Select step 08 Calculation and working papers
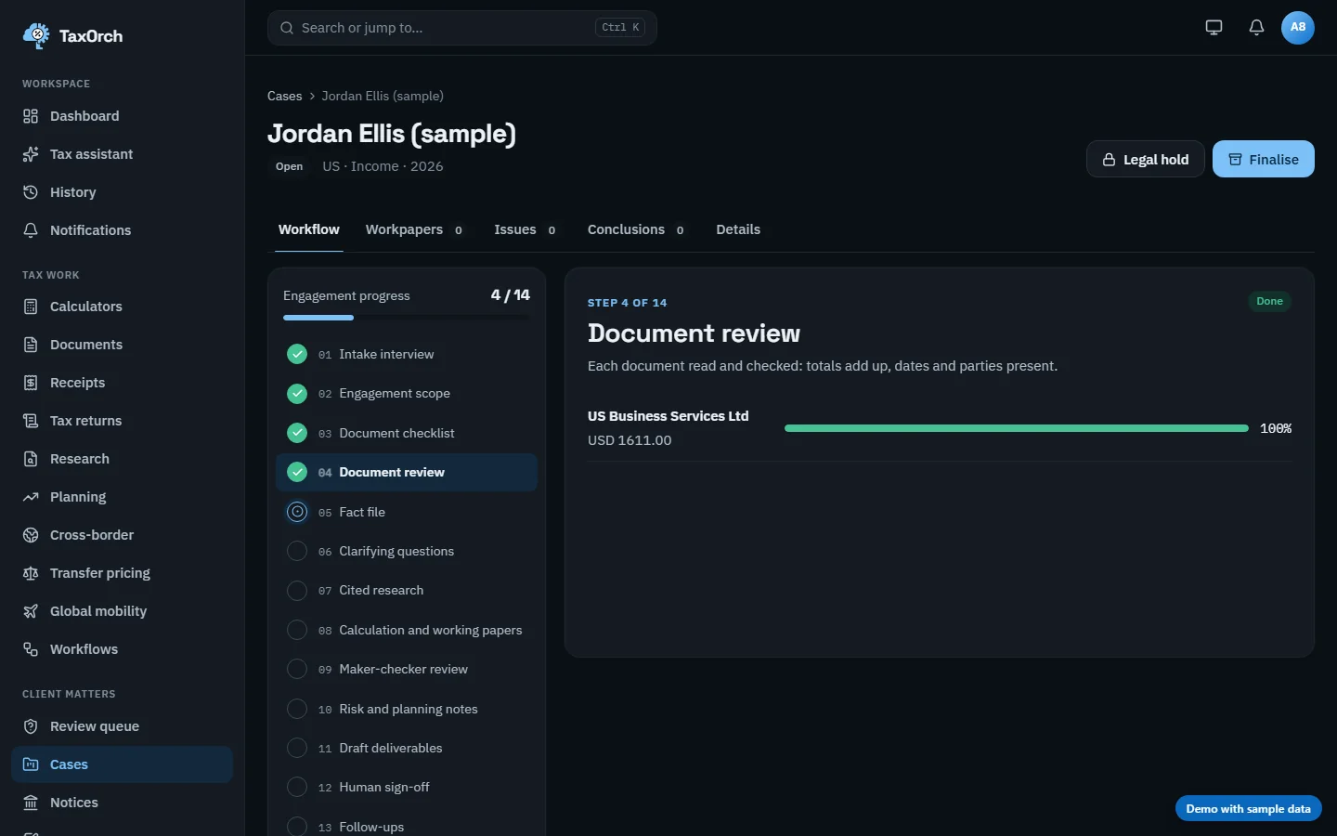The image size is (1337, 836). (x=407, y=630)
